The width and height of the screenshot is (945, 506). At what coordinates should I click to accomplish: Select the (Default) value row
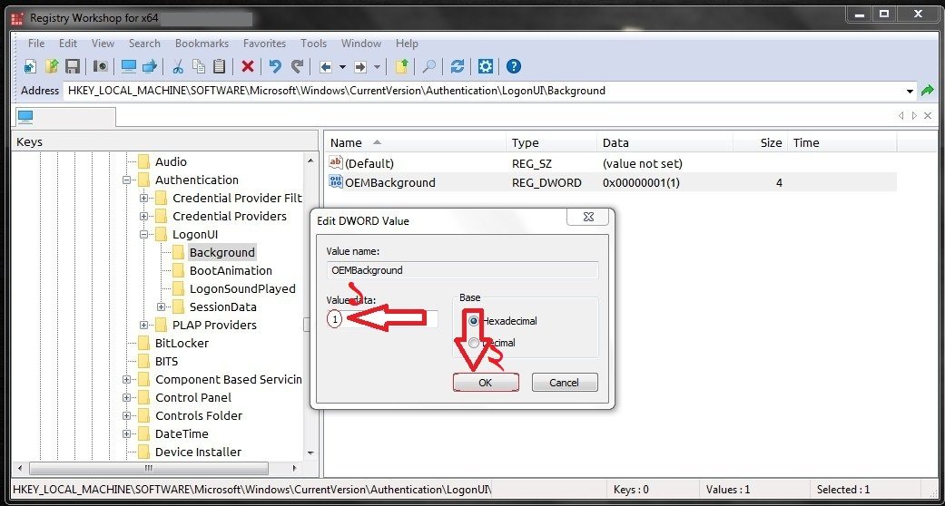pos(610,163)
